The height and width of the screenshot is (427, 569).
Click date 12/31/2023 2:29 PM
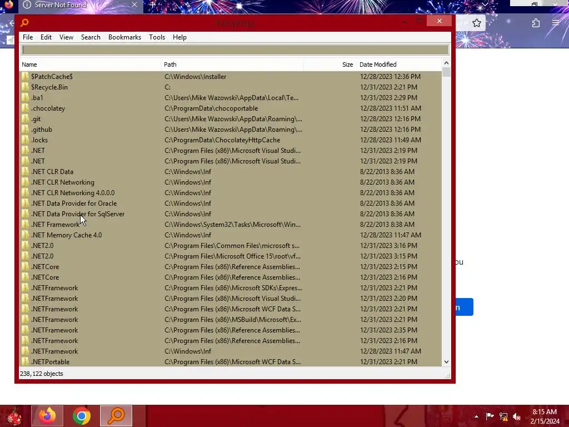[x=388, y=98]
